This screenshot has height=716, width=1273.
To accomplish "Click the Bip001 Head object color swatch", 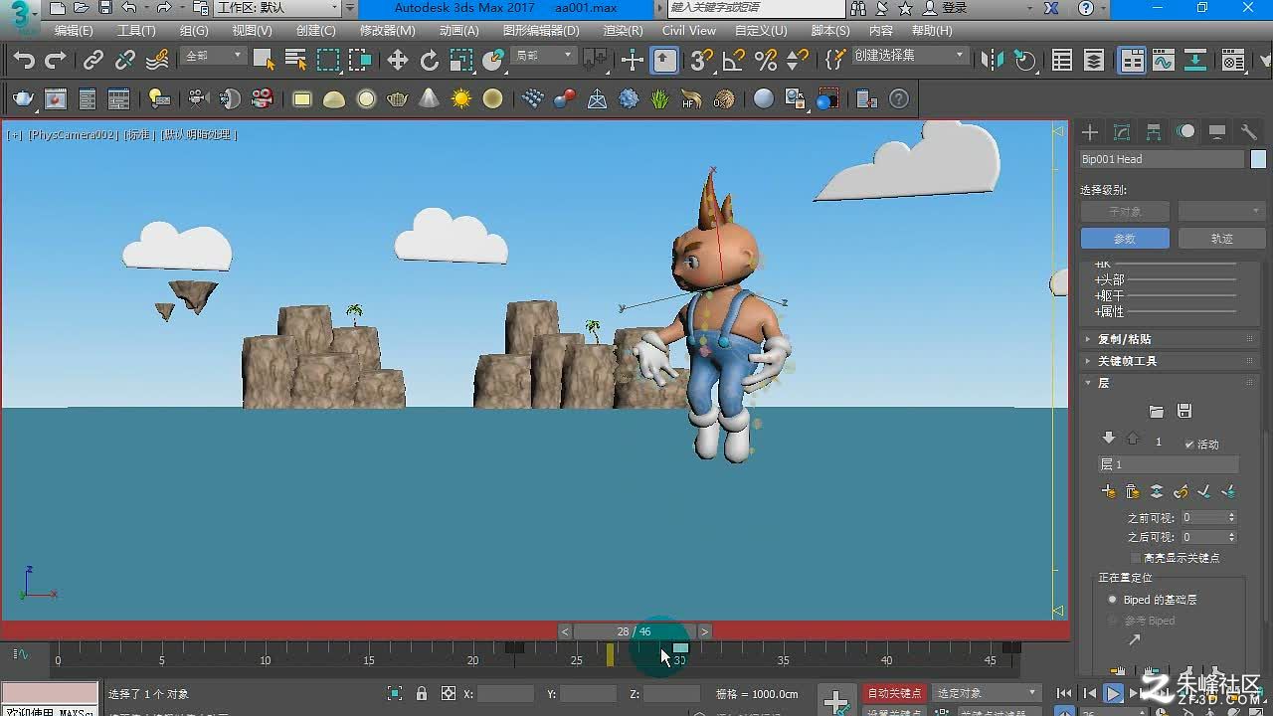I will click(x=1258, y=159).
